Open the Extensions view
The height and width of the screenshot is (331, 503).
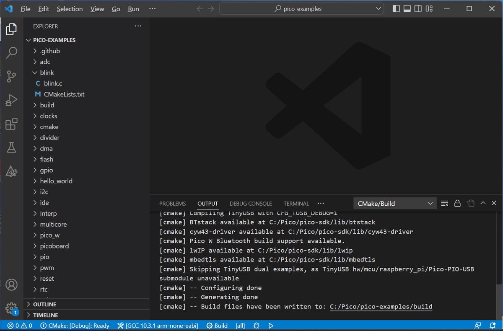pyautogui.click(x=11, y=124)
